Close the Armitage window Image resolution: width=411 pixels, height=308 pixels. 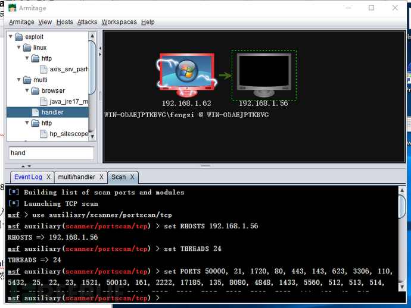click(x=395, y=8)
